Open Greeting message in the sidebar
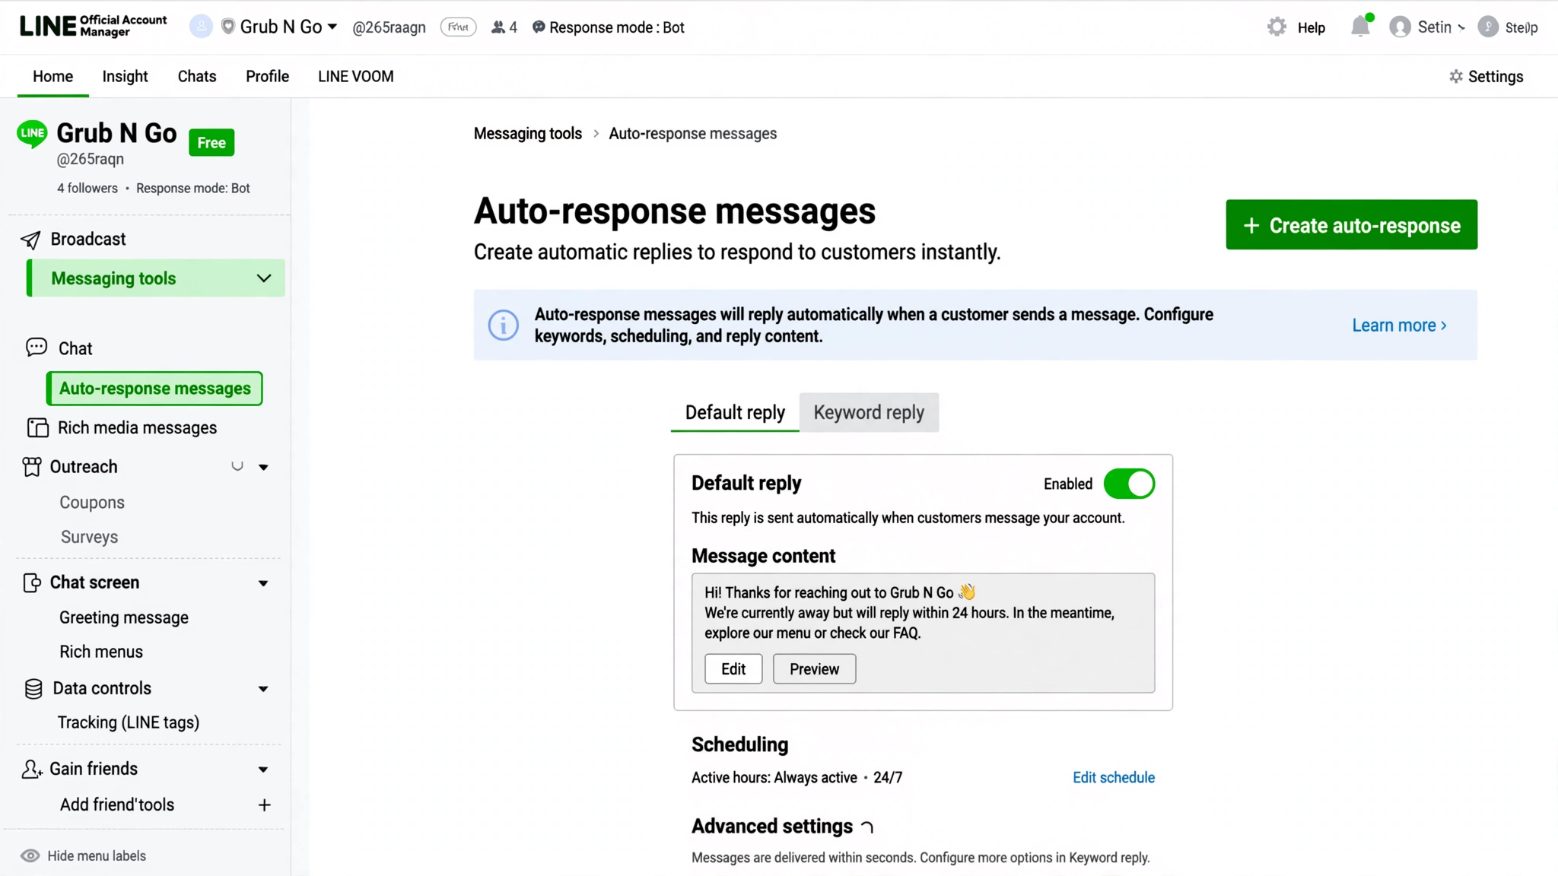The image size is (1558, 876). 124,617
